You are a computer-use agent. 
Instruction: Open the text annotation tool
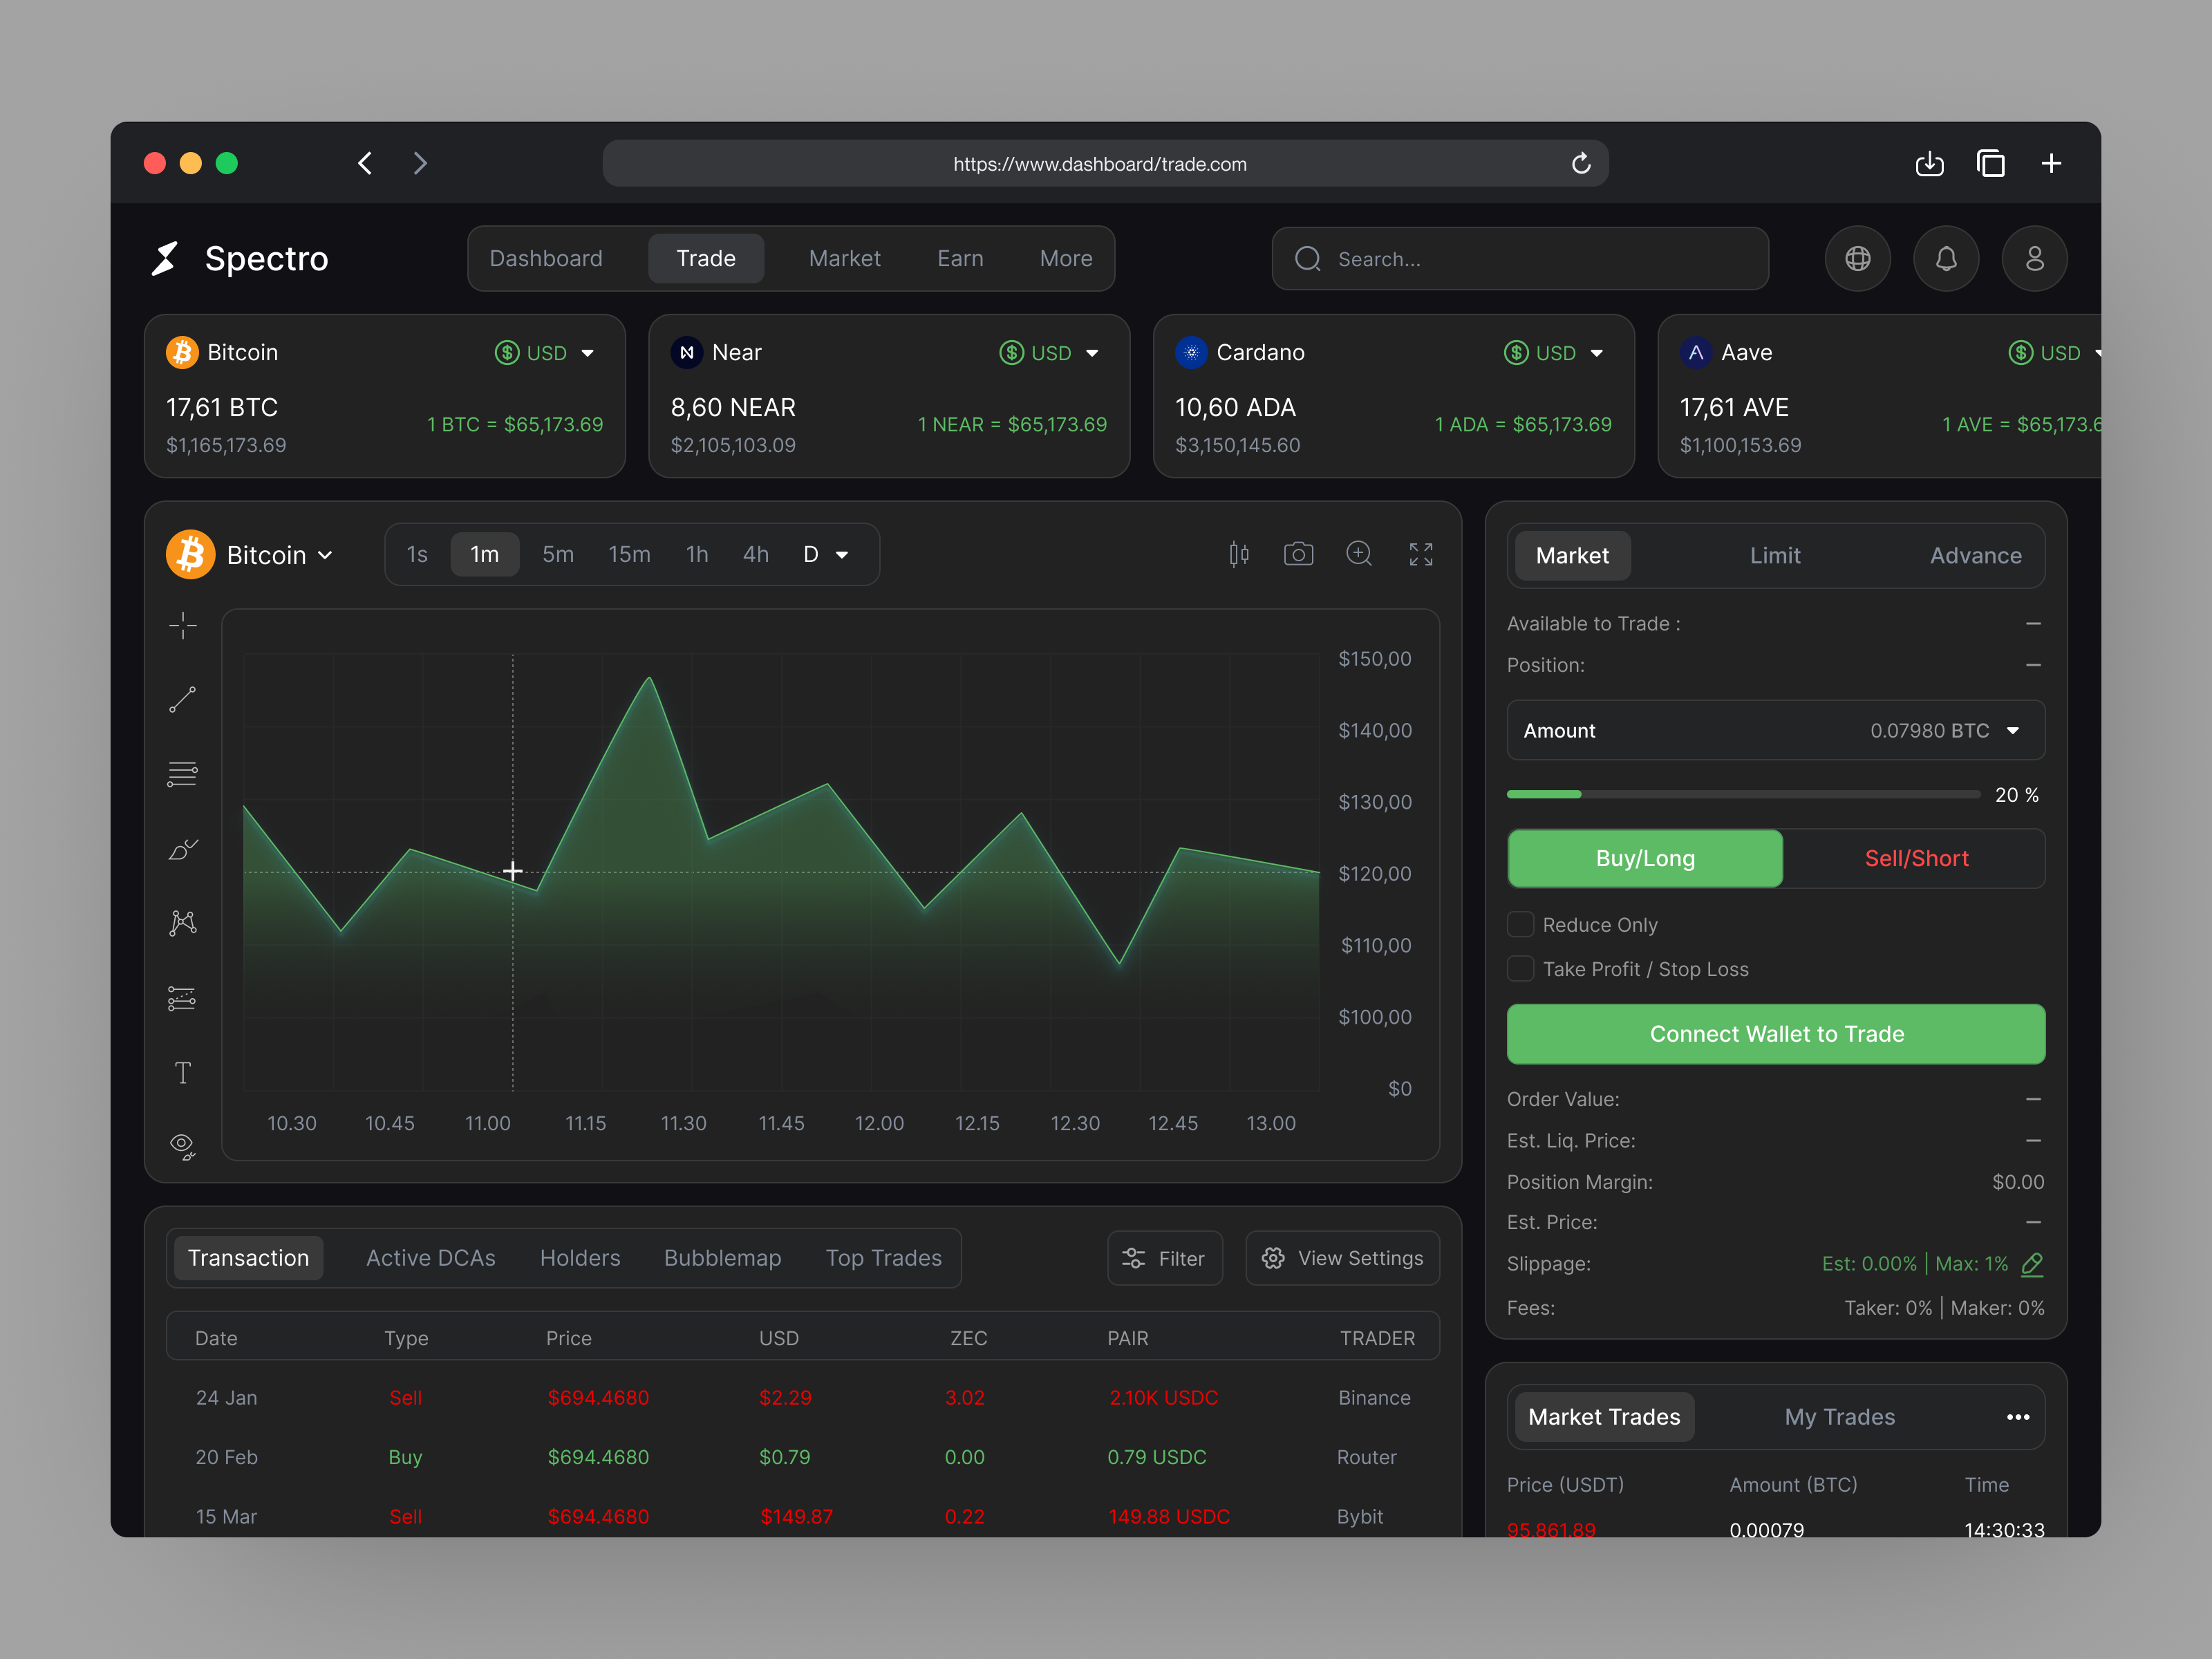[183, 1072]
